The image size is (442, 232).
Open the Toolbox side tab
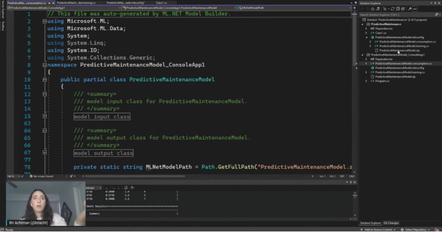pos(3,26)
